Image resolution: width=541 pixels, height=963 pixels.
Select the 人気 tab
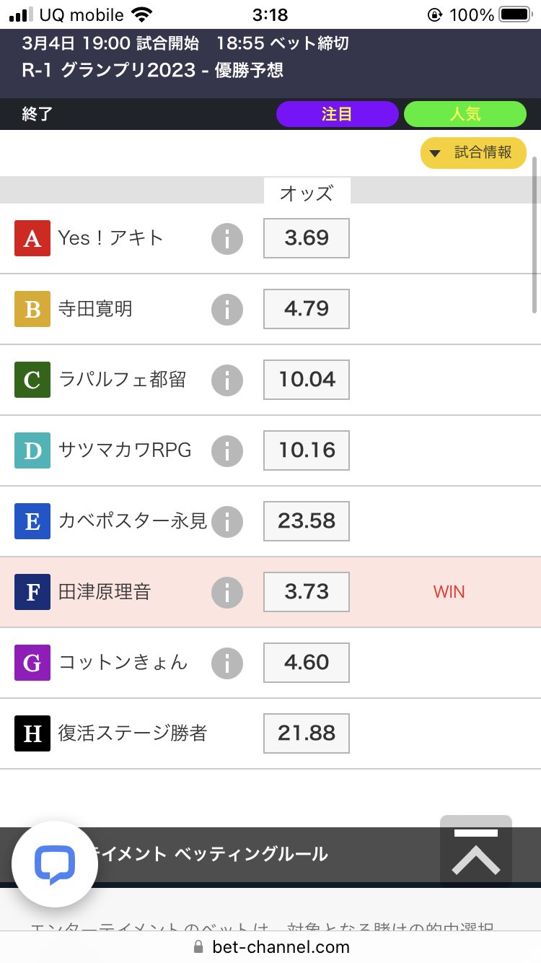[x=465, y=114]
